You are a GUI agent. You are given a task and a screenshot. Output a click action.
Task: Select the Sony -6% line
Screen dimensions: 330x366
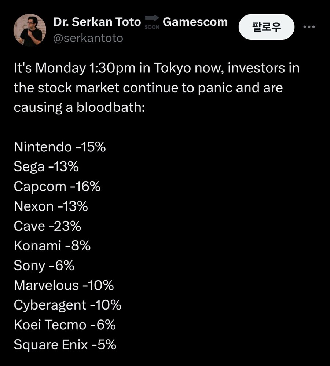pyautogui.click(x=44, y=266)
